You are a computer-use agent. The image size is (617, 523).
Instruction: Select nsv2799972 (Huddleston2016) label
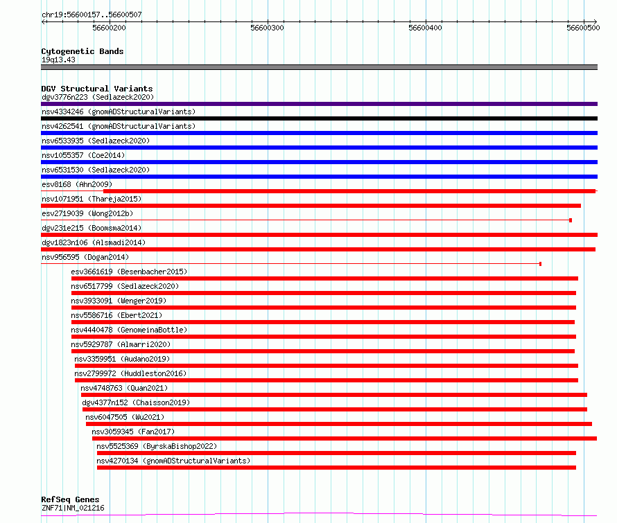pyautogui.click(x=130, y=373)
